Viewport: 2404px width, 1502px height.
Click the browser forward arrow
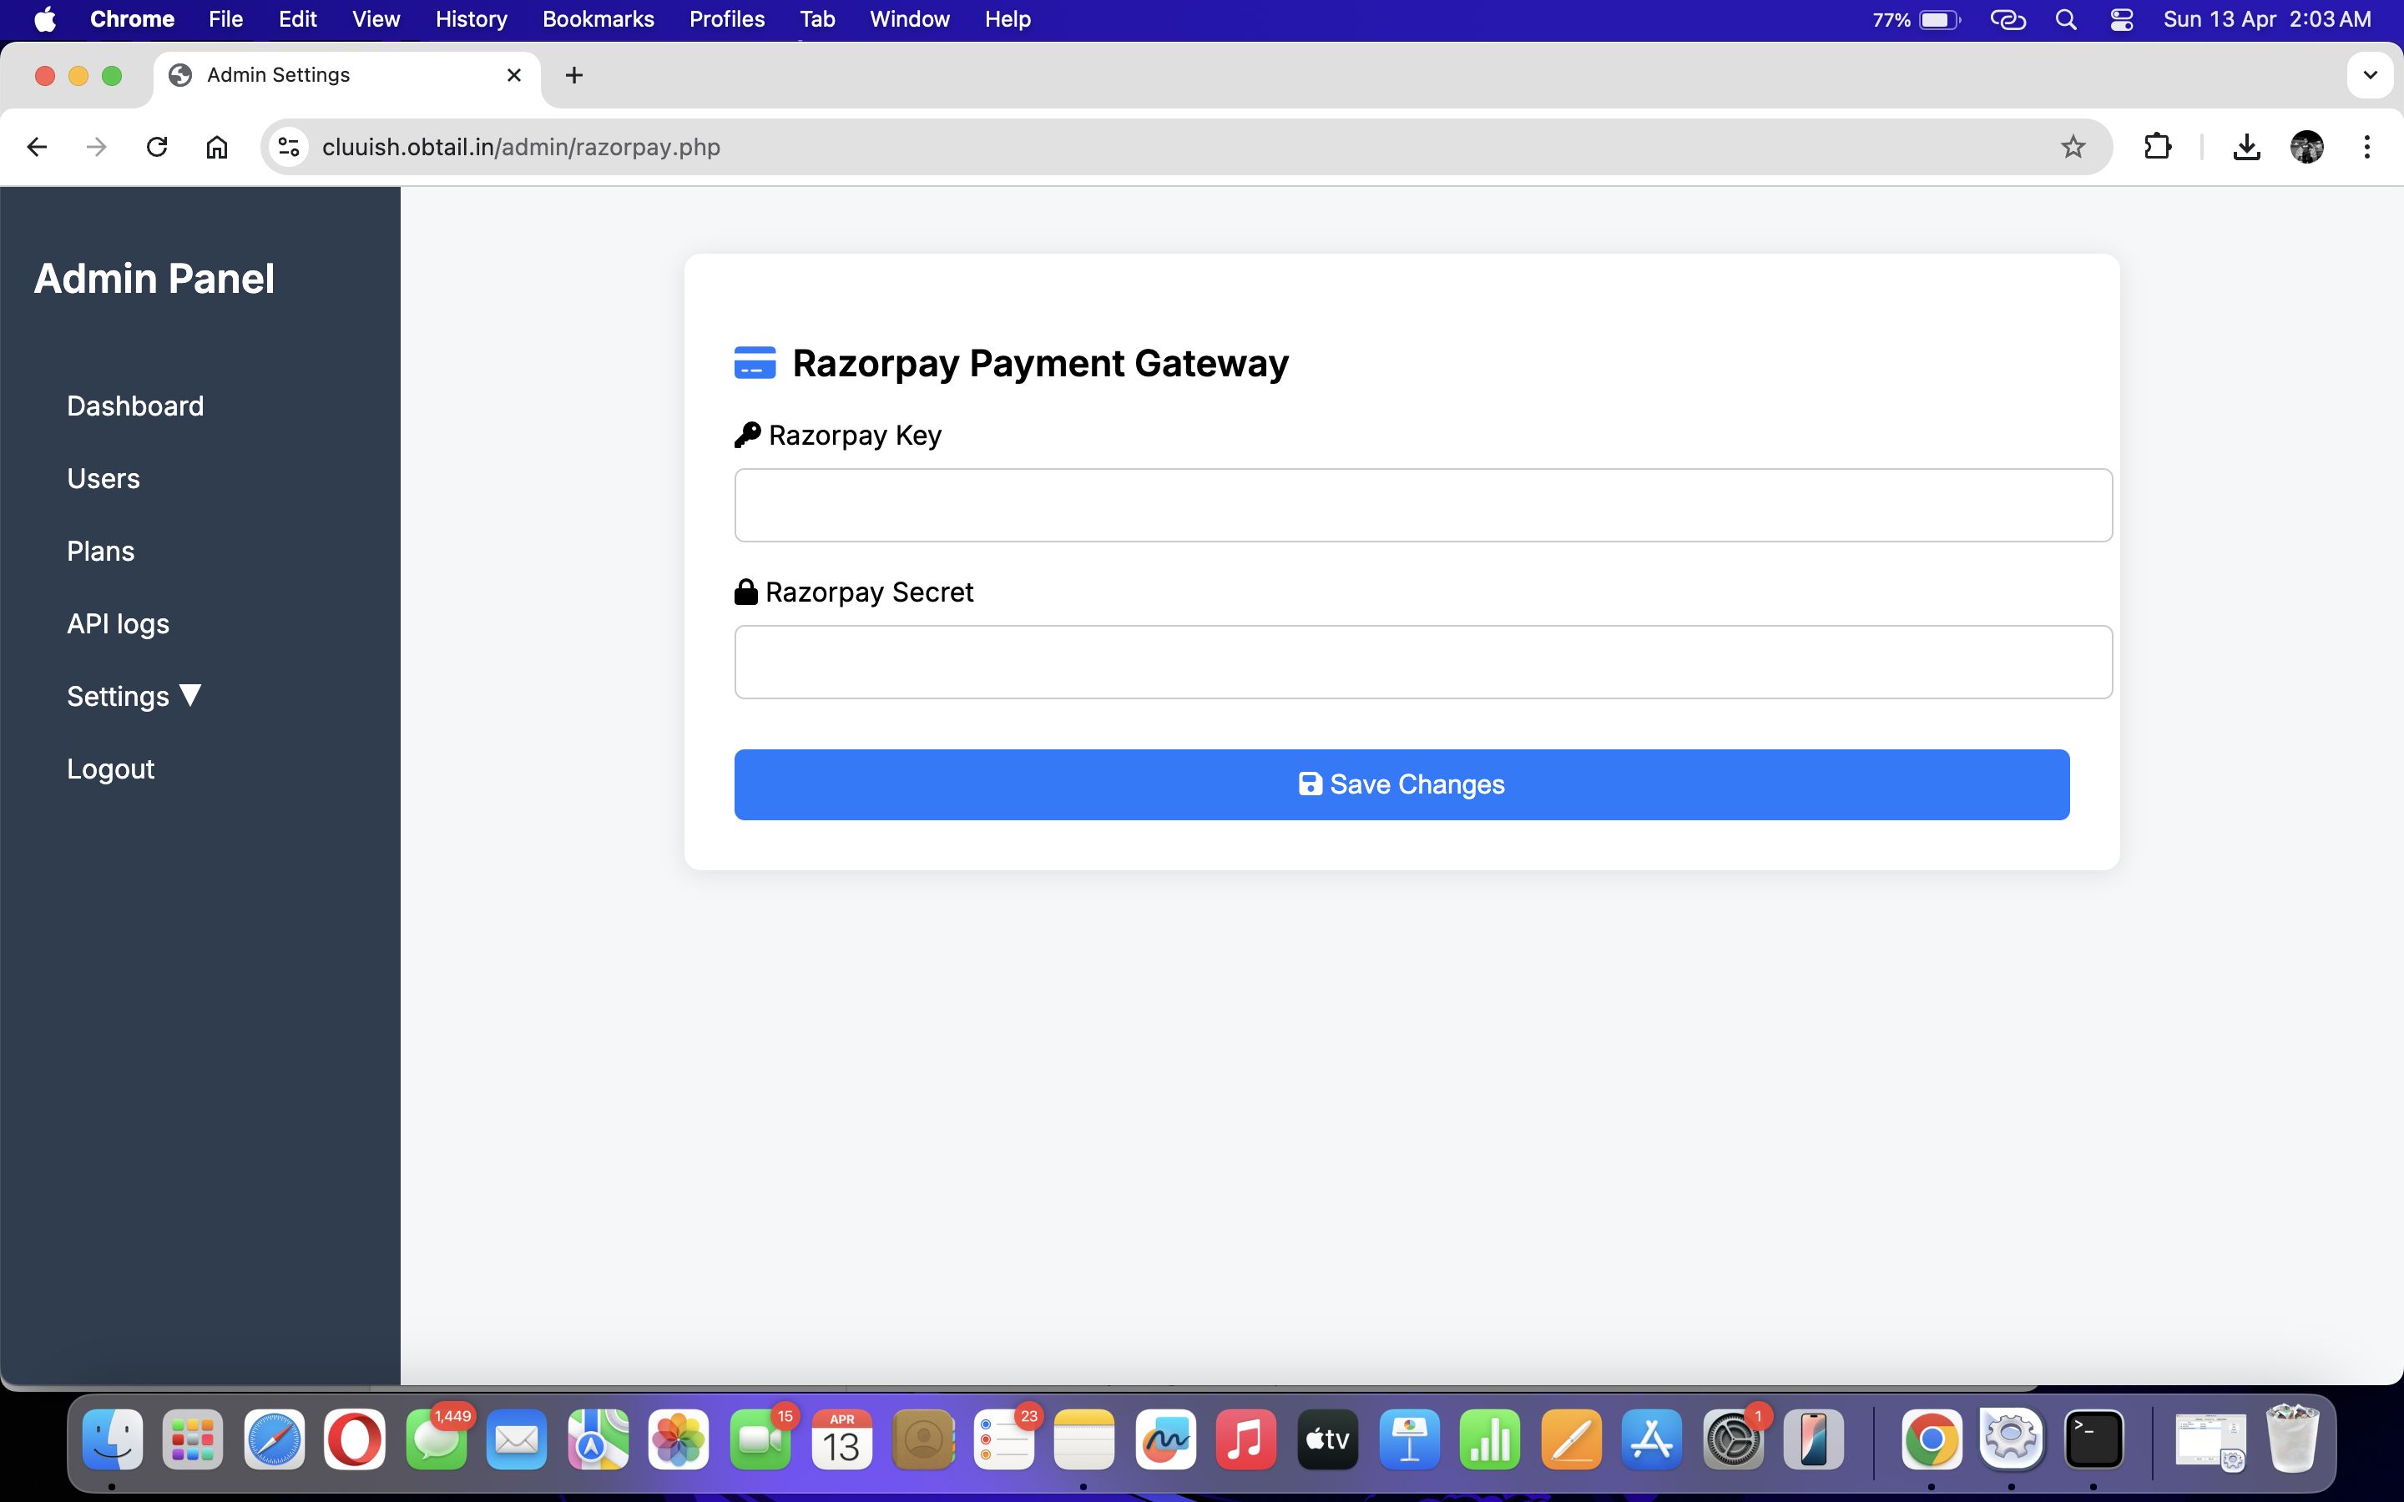coord(96,147)
